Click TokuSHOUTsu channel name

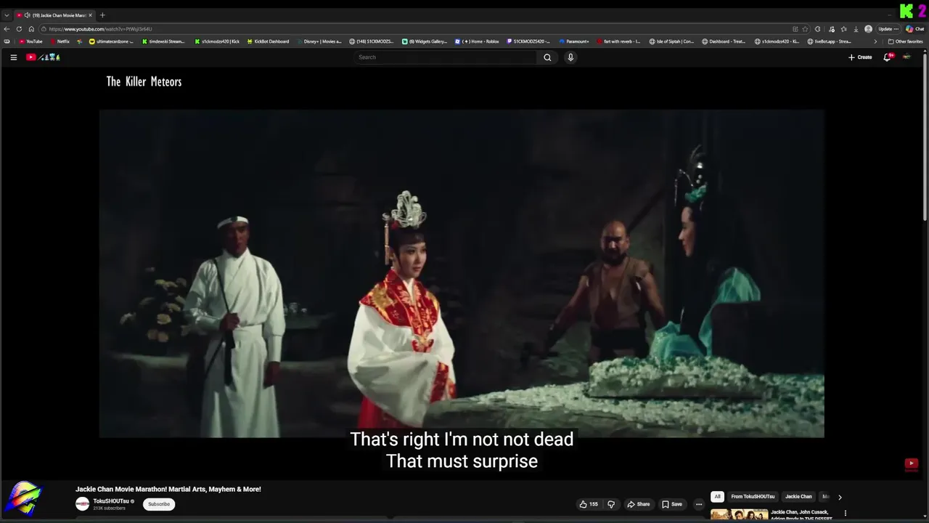coord(110,501)
